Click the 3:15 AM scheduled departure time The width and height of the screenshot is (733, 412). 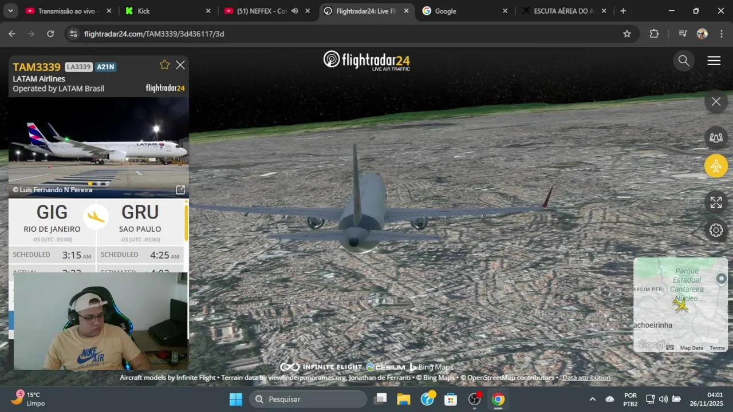(76, 255)
